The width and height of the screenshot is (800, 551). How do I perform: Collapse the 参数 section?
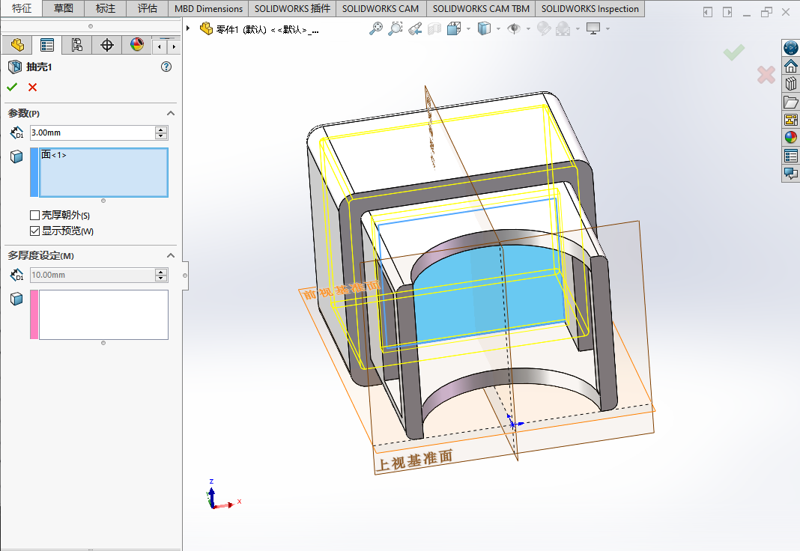170,113
